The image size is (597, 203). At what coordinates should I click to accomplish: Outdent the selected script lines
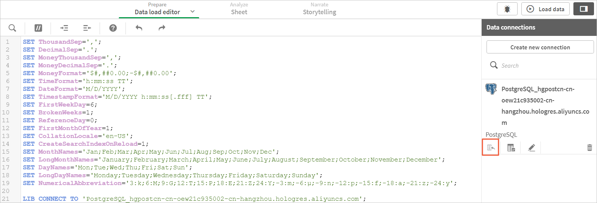[87, 28]
